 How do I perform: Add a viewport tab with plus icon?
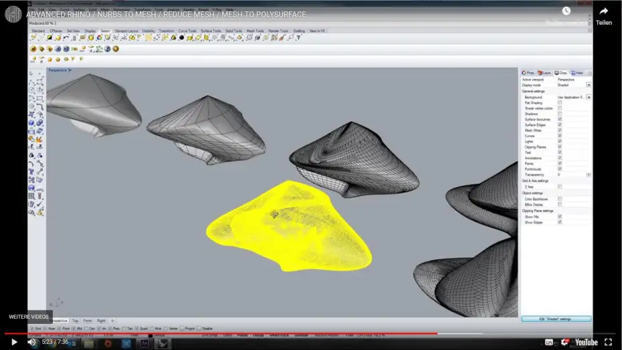click(x=112, y=321)
